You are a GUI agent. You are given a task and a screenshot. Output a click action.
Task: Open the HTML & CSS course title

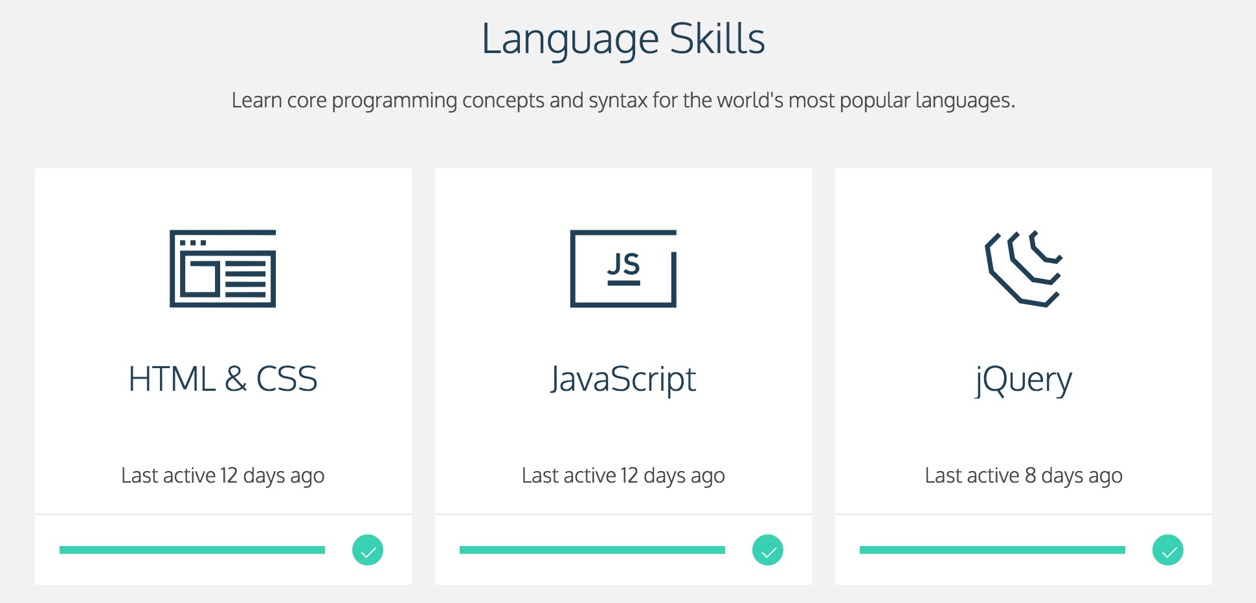pos(223,379)
